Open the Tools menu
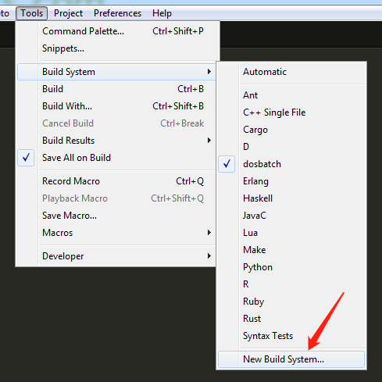The image size is (382, 382). pyautogui.click(x=32, y=13)
